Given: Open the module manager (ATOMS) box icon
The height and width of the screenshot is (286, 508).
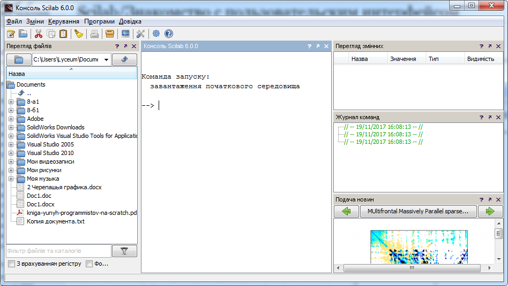Looking at the screenshot, I should point(110,34).
